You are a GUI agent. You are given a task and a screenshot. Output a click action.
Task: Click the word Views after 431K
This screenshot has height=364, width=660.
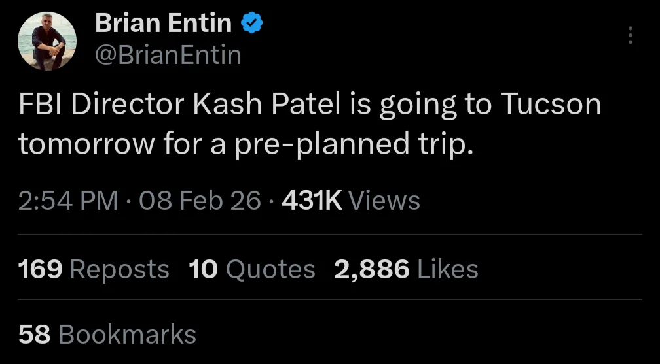pyautogui.click(x=384, y=201)
